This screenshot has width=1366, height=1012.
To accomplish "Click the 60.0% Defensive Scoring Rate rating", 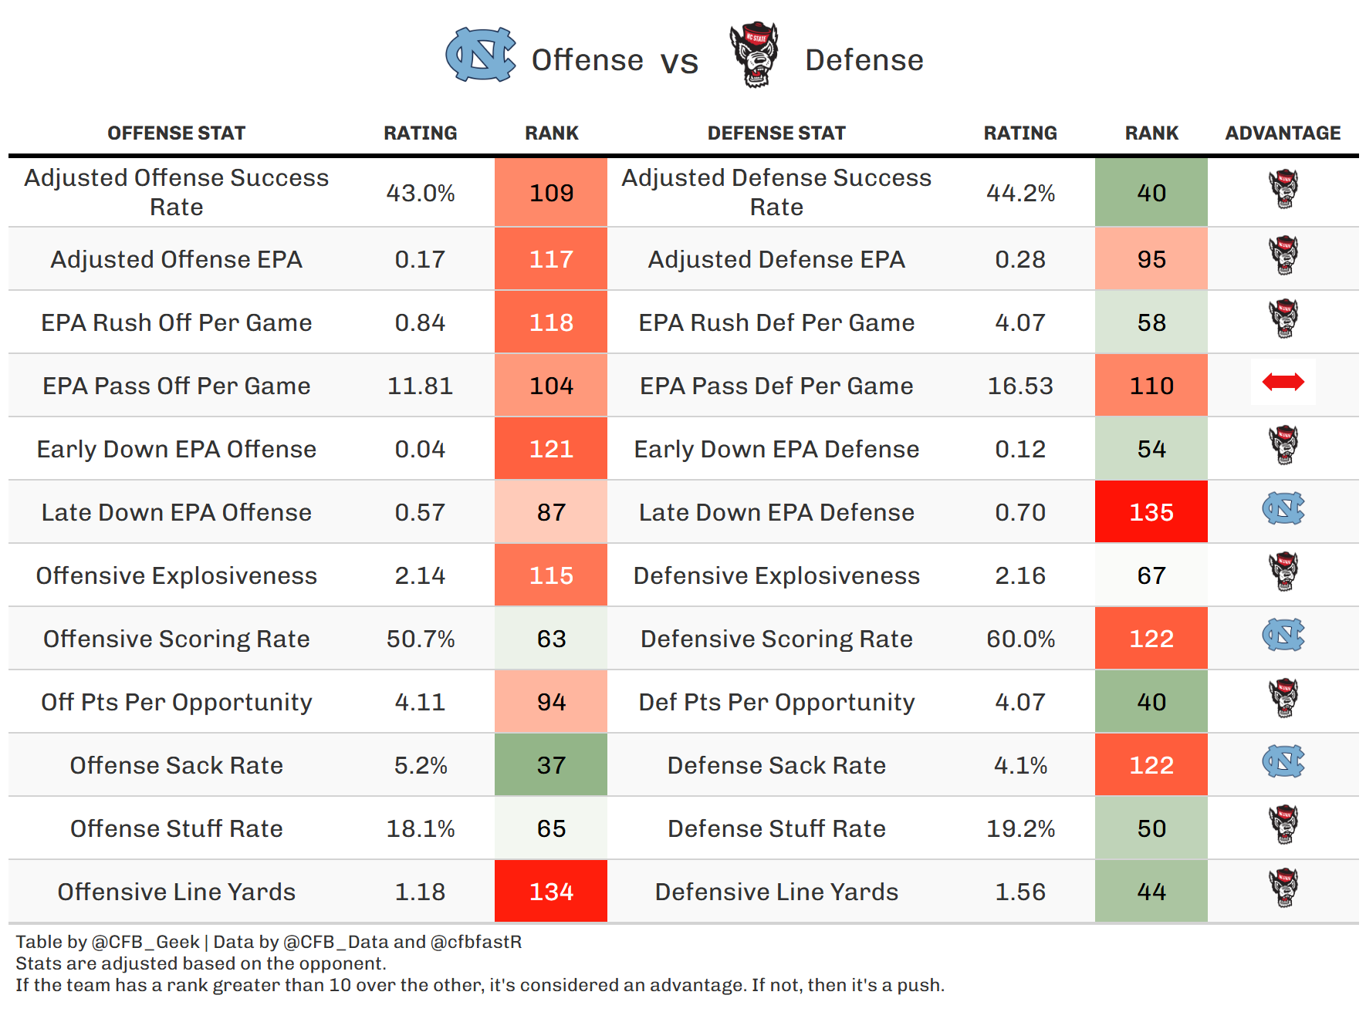I will pyautogui.click(x=1020, y=639).
